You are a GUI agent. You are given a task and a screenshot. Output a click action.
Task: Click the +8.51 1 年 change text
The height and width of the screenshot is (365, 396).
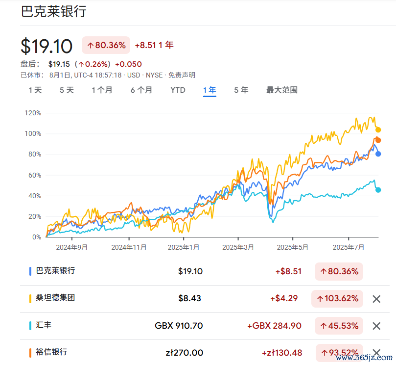(154, 45)
